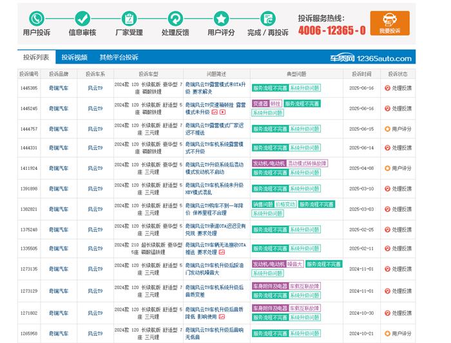Screen dimensions: 451x343
Task: Select 销售问题 价格变动 tag in row 1382821
Action: click(274, 204)
